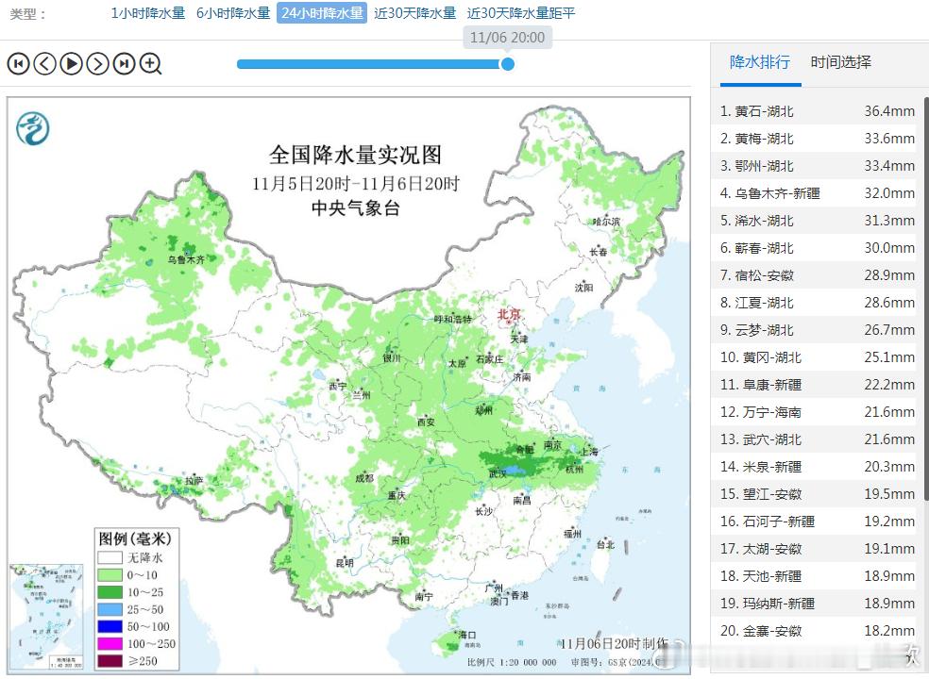
Task: Click the 11/06 20:00 time label
Action: [506, 37]
